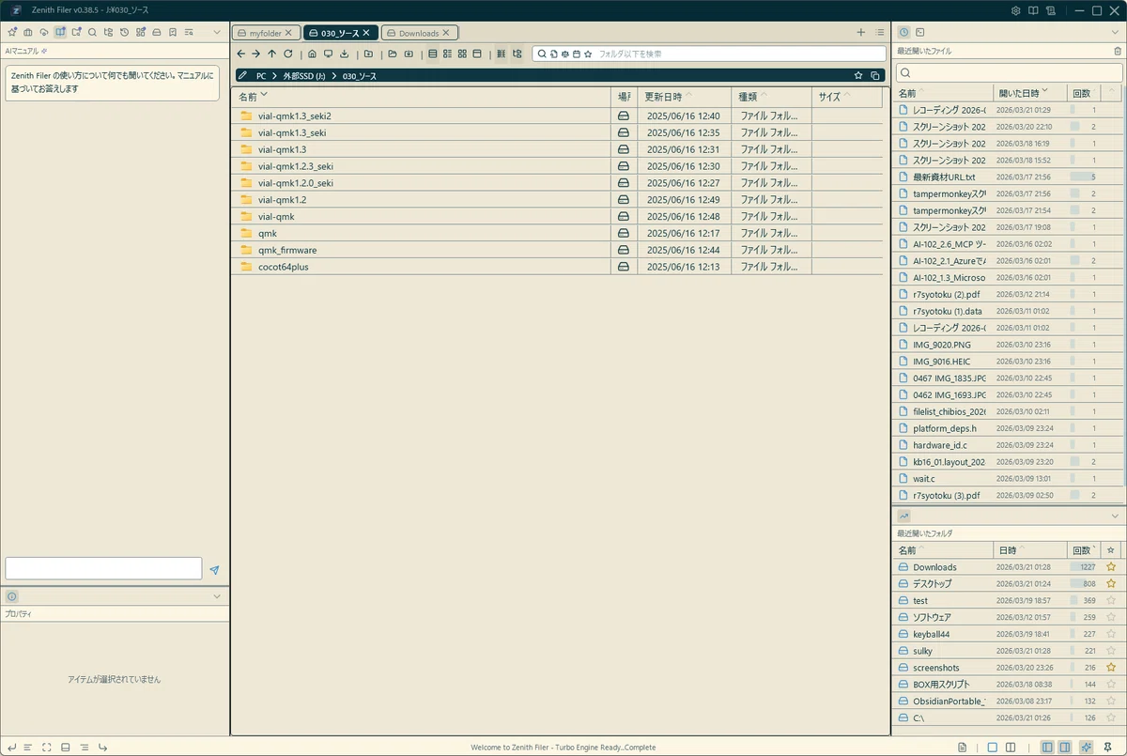Sort by サイズ column header

847,96
